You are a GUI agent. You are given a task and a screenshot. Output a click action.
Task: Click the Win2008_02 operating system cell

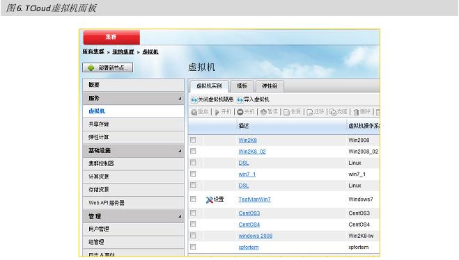coord(364,152)
